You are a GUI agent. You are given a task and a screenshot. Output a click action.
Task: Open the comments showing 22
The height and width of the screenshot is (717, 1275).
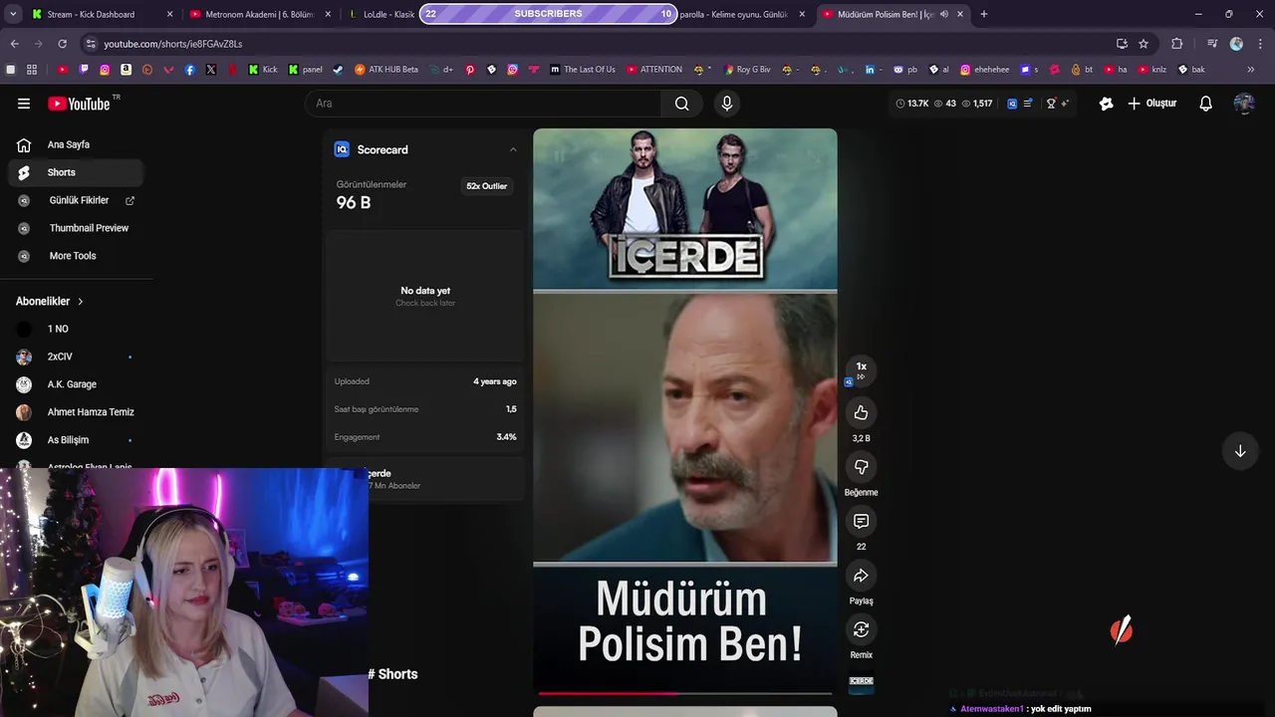coord(862,521)
